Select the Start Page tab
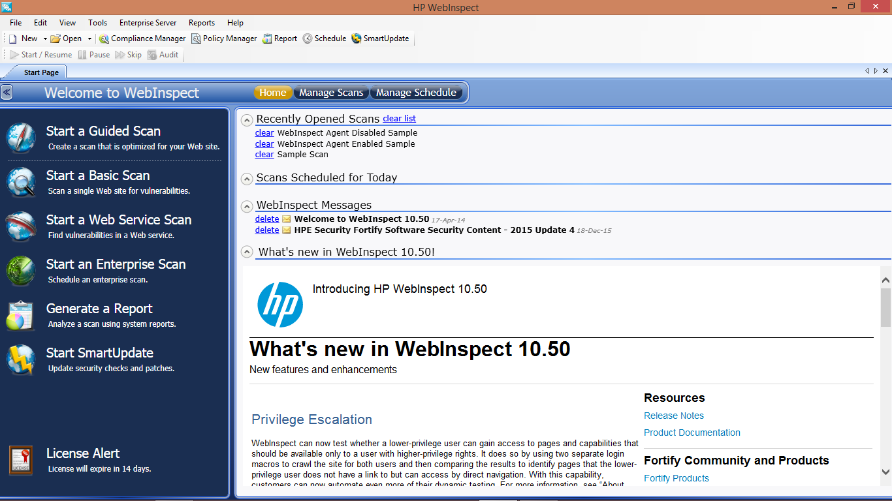892x501 pixels. point(40,72)
